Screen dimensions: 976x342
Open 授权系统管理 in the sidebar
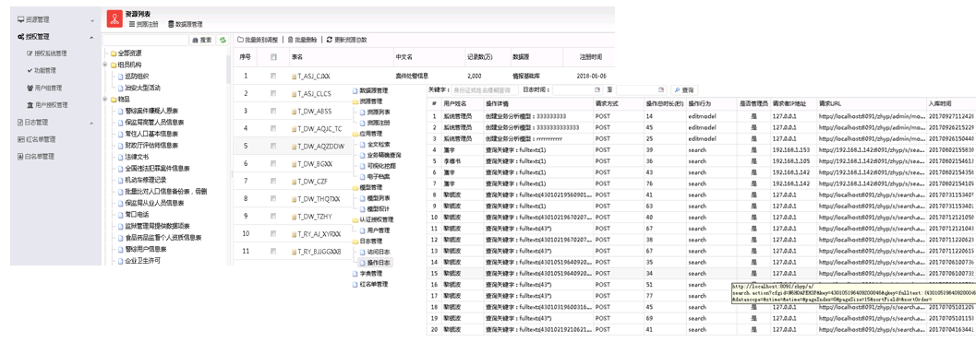[x=47, y=54]
